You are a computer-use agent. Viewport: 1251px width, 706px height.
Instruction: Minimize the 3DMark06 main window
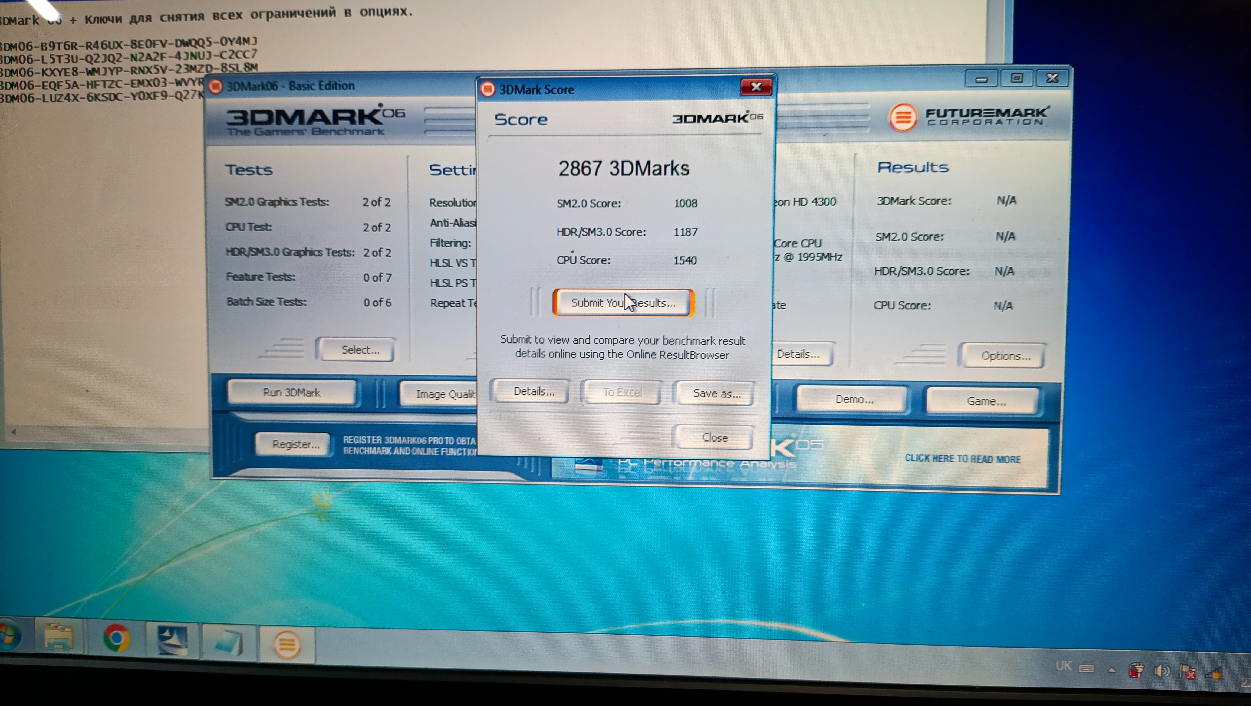[x=981, y=79]
